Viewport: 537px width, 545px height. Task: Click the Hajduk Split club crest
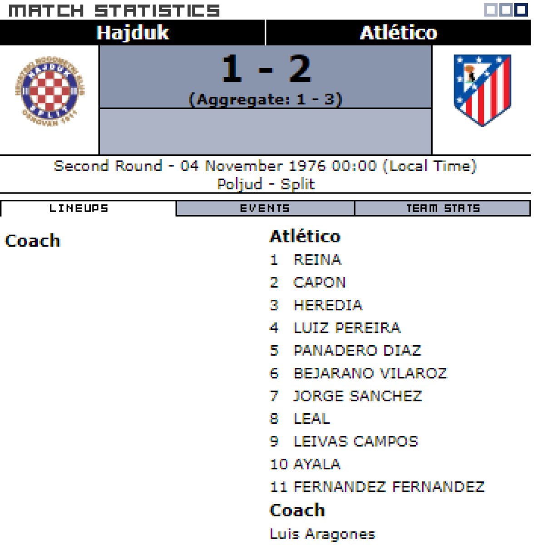(x=49, y=92)
